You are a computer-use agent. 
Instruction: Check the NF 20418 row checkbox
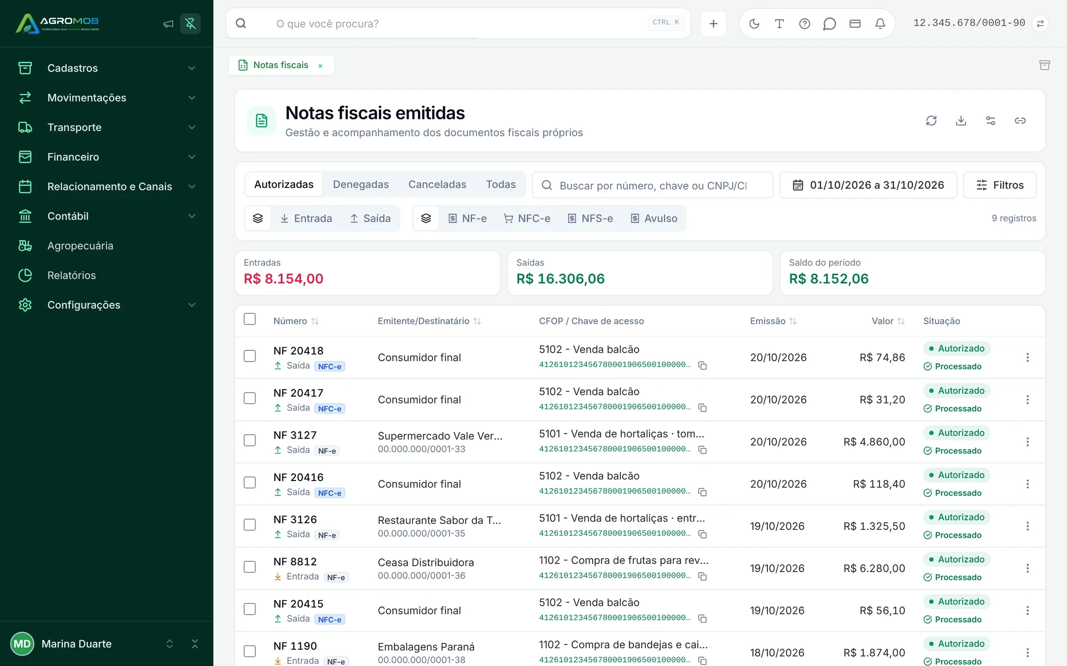pyautogui.click(x=250, y=356)
